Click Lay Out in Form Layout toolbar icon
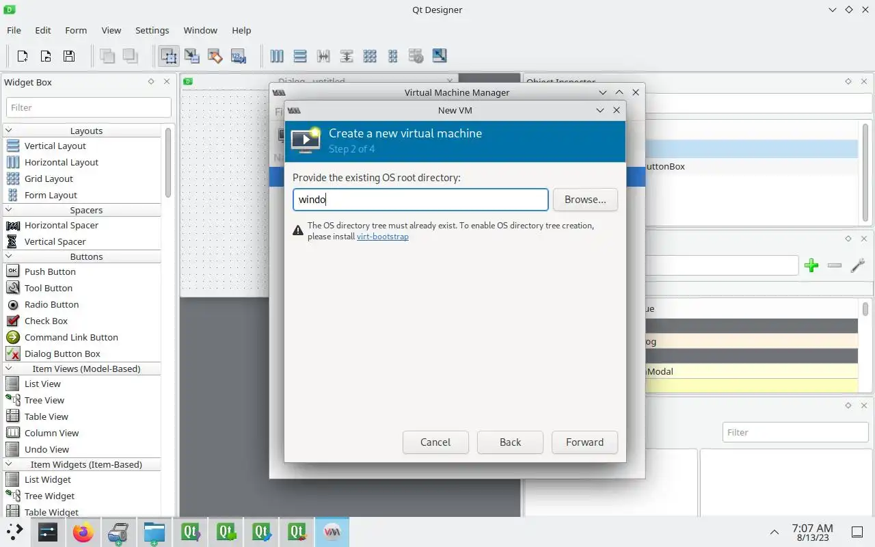 (x=393, y=56)
